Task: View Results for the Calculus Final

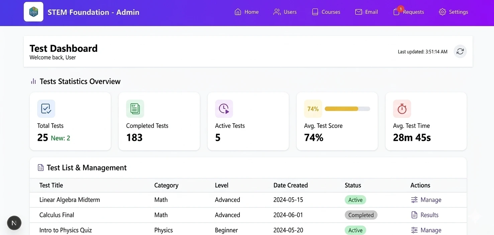Action: (x=425, y=215)
